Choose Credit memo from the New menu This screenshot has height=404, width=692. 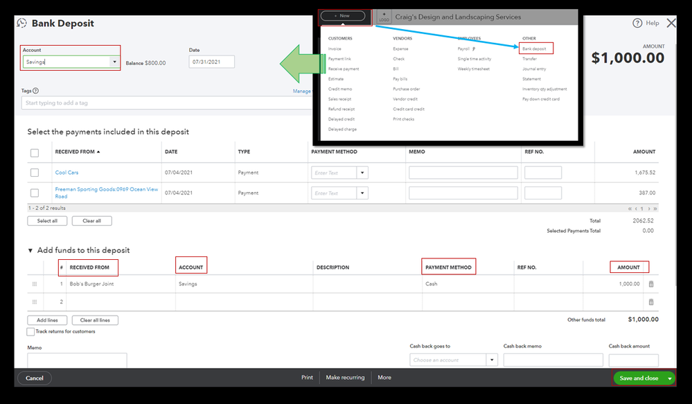(340, 89)
